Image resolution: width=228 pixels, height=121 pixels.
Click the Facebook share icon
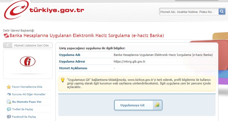(9, 117)
